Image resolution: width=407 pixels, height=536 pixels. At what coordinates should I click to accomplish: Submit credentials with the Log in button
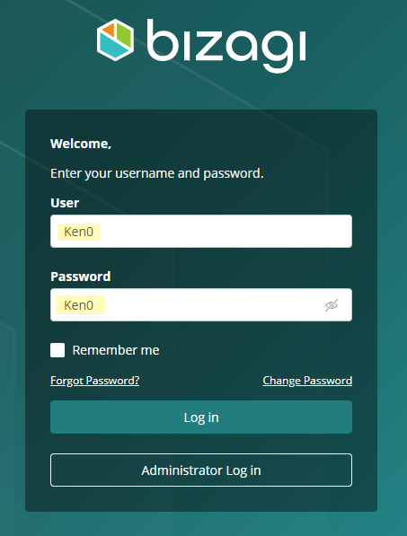coord(201,417)
